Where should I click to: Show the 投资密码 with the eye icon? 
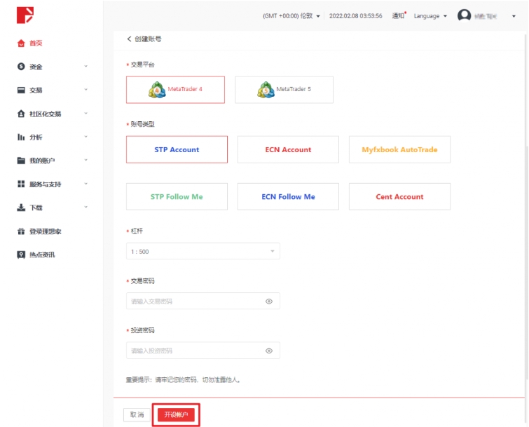pyautogui.click(x=269, y=351)
